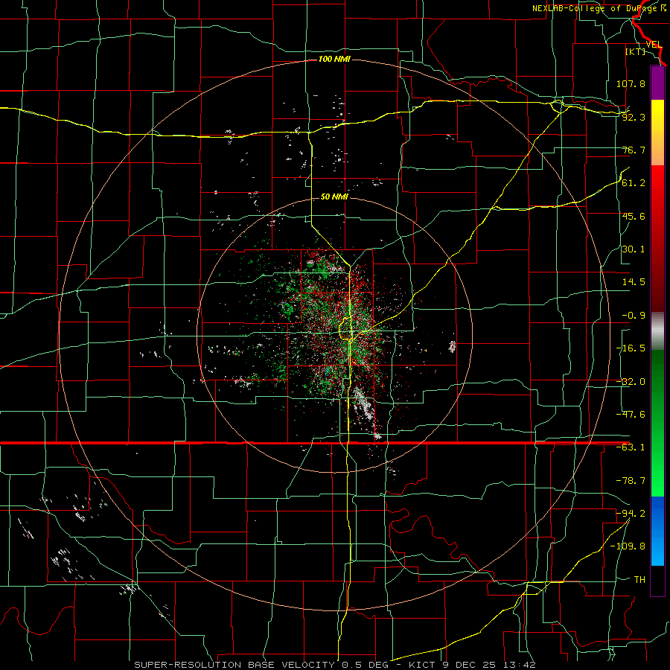Click the 100 NMI range ring label
Screen dimensions: 670x670
(334, 59)
